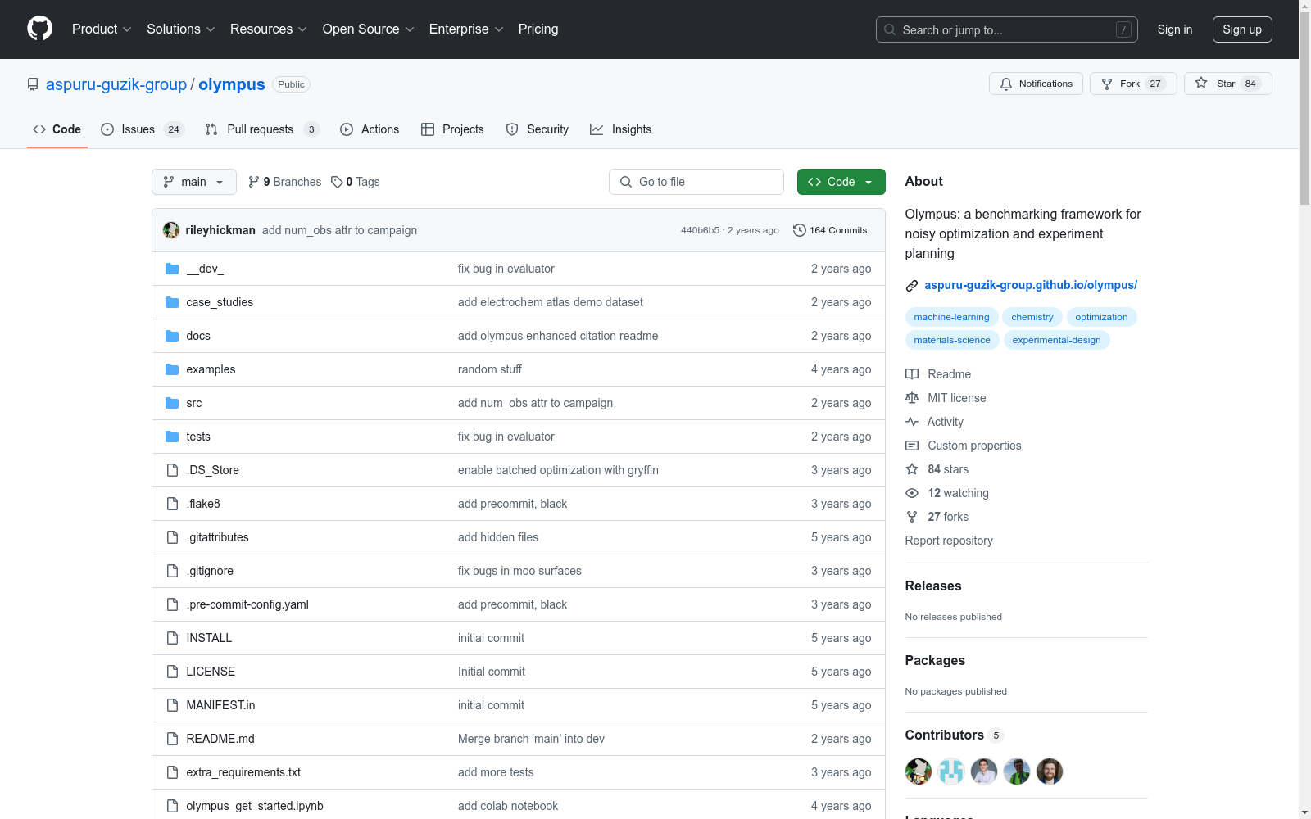
Task: Open the .pre-commit-config.yaml file
Action: (247, 604)
